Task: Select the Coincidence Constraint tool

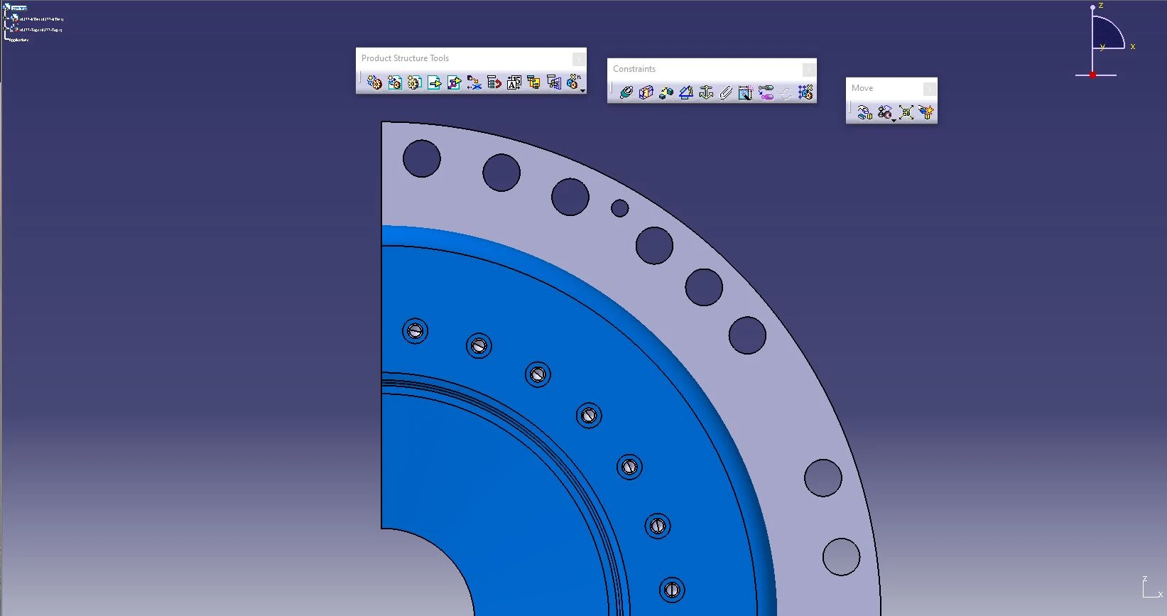Action: (x=626, y=92)
